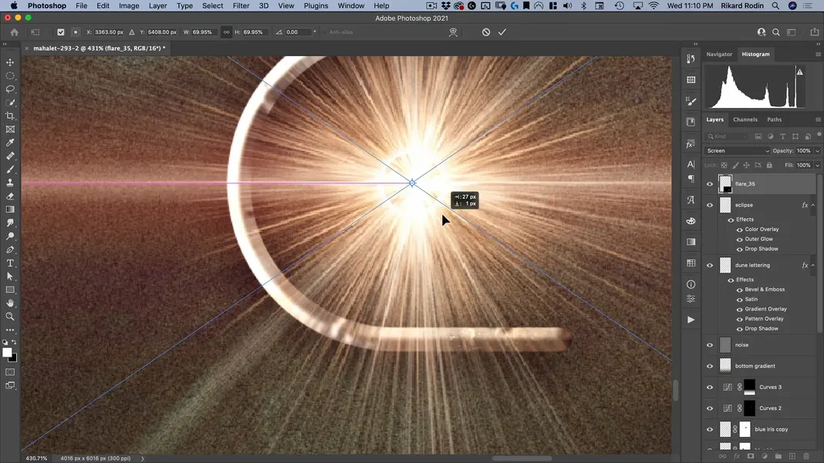Select the Pen tool
This screenshot has height=463, width=824.
click(x=10, y=250)
